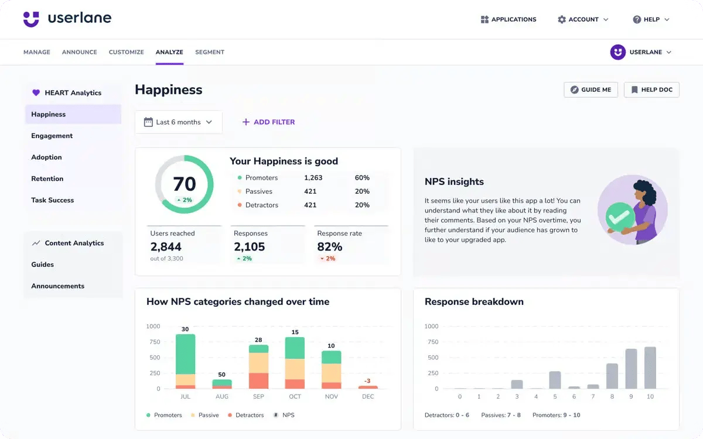This screenshot has width=703, height=439.
Task: Click the 'Passives: 7 - 8' footnote
Action: [x=501, y=415]
